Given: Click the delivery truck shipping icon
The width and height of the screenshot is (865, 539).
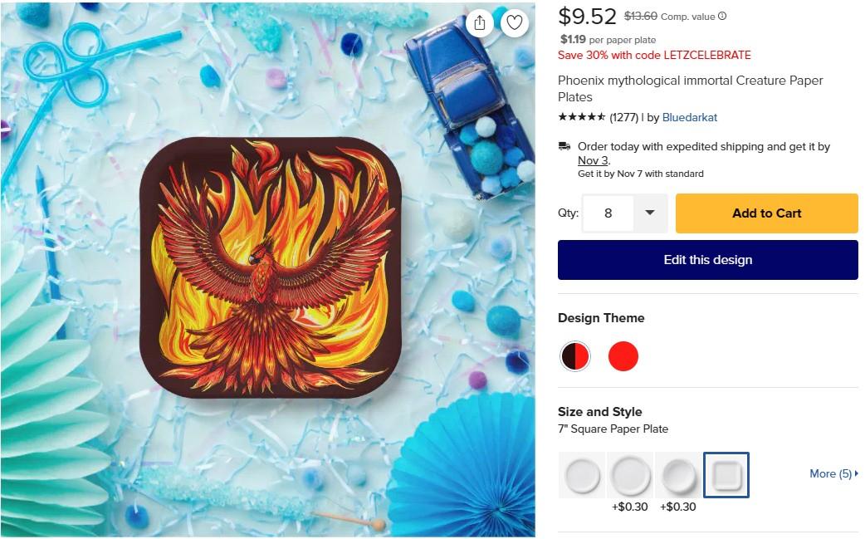Looking at the screenshot, I should click(564, 146).
